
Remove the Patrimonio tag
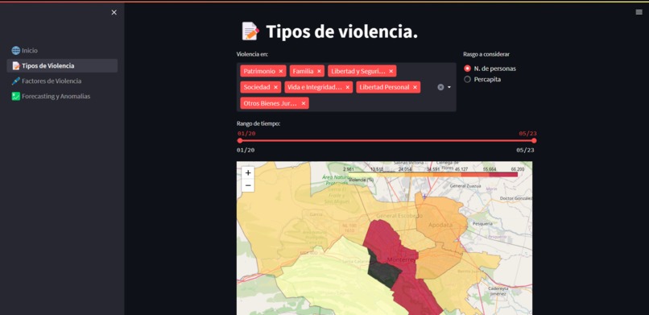(x=281, y=71)
